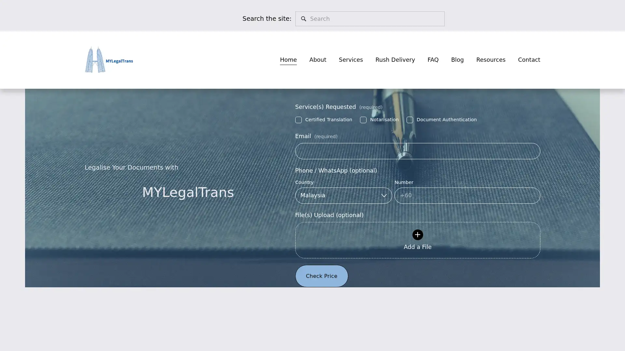Viewport: 625px width, 351px height.
Task: Check the Notarisation service option
Action: (363, 120)
